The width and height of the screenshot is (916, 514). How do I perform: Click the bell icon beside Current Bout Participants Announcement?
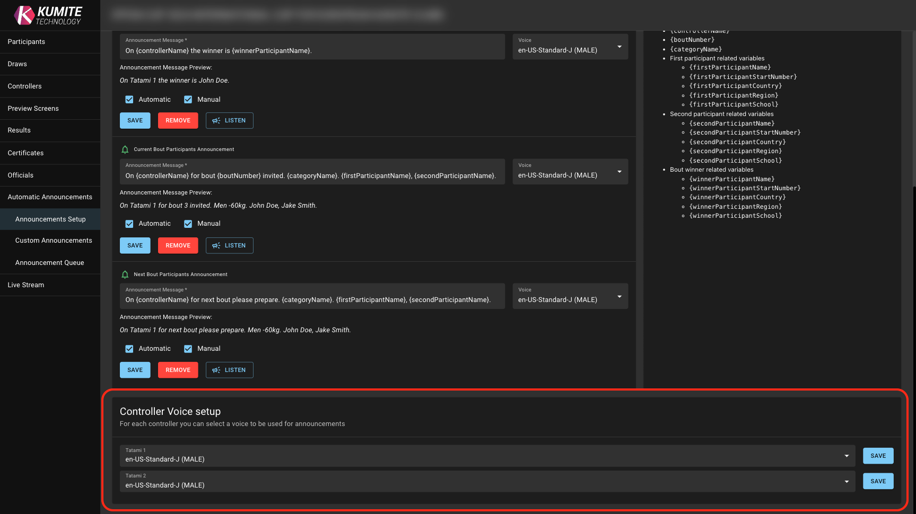click(x=125, y=149)
